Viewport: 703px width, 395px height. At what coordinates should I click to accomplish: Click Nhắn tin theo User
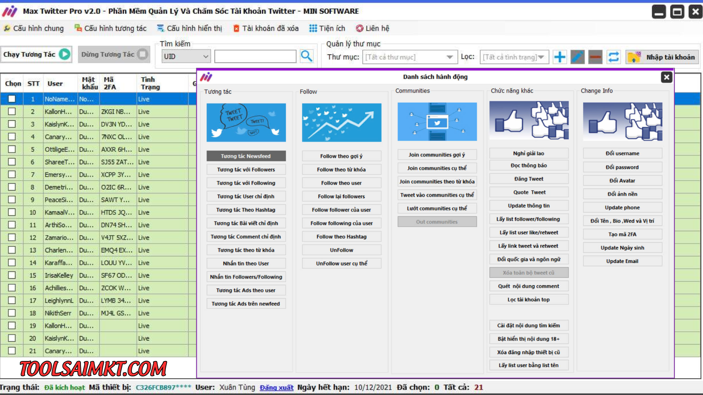pos(246,263)
